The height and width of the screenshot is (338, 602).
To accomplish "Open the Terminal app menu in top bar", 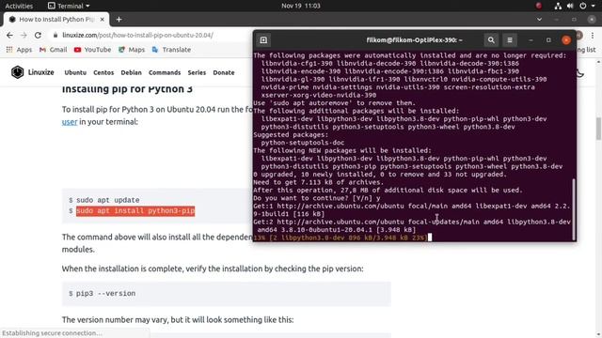I will (69, 6).
